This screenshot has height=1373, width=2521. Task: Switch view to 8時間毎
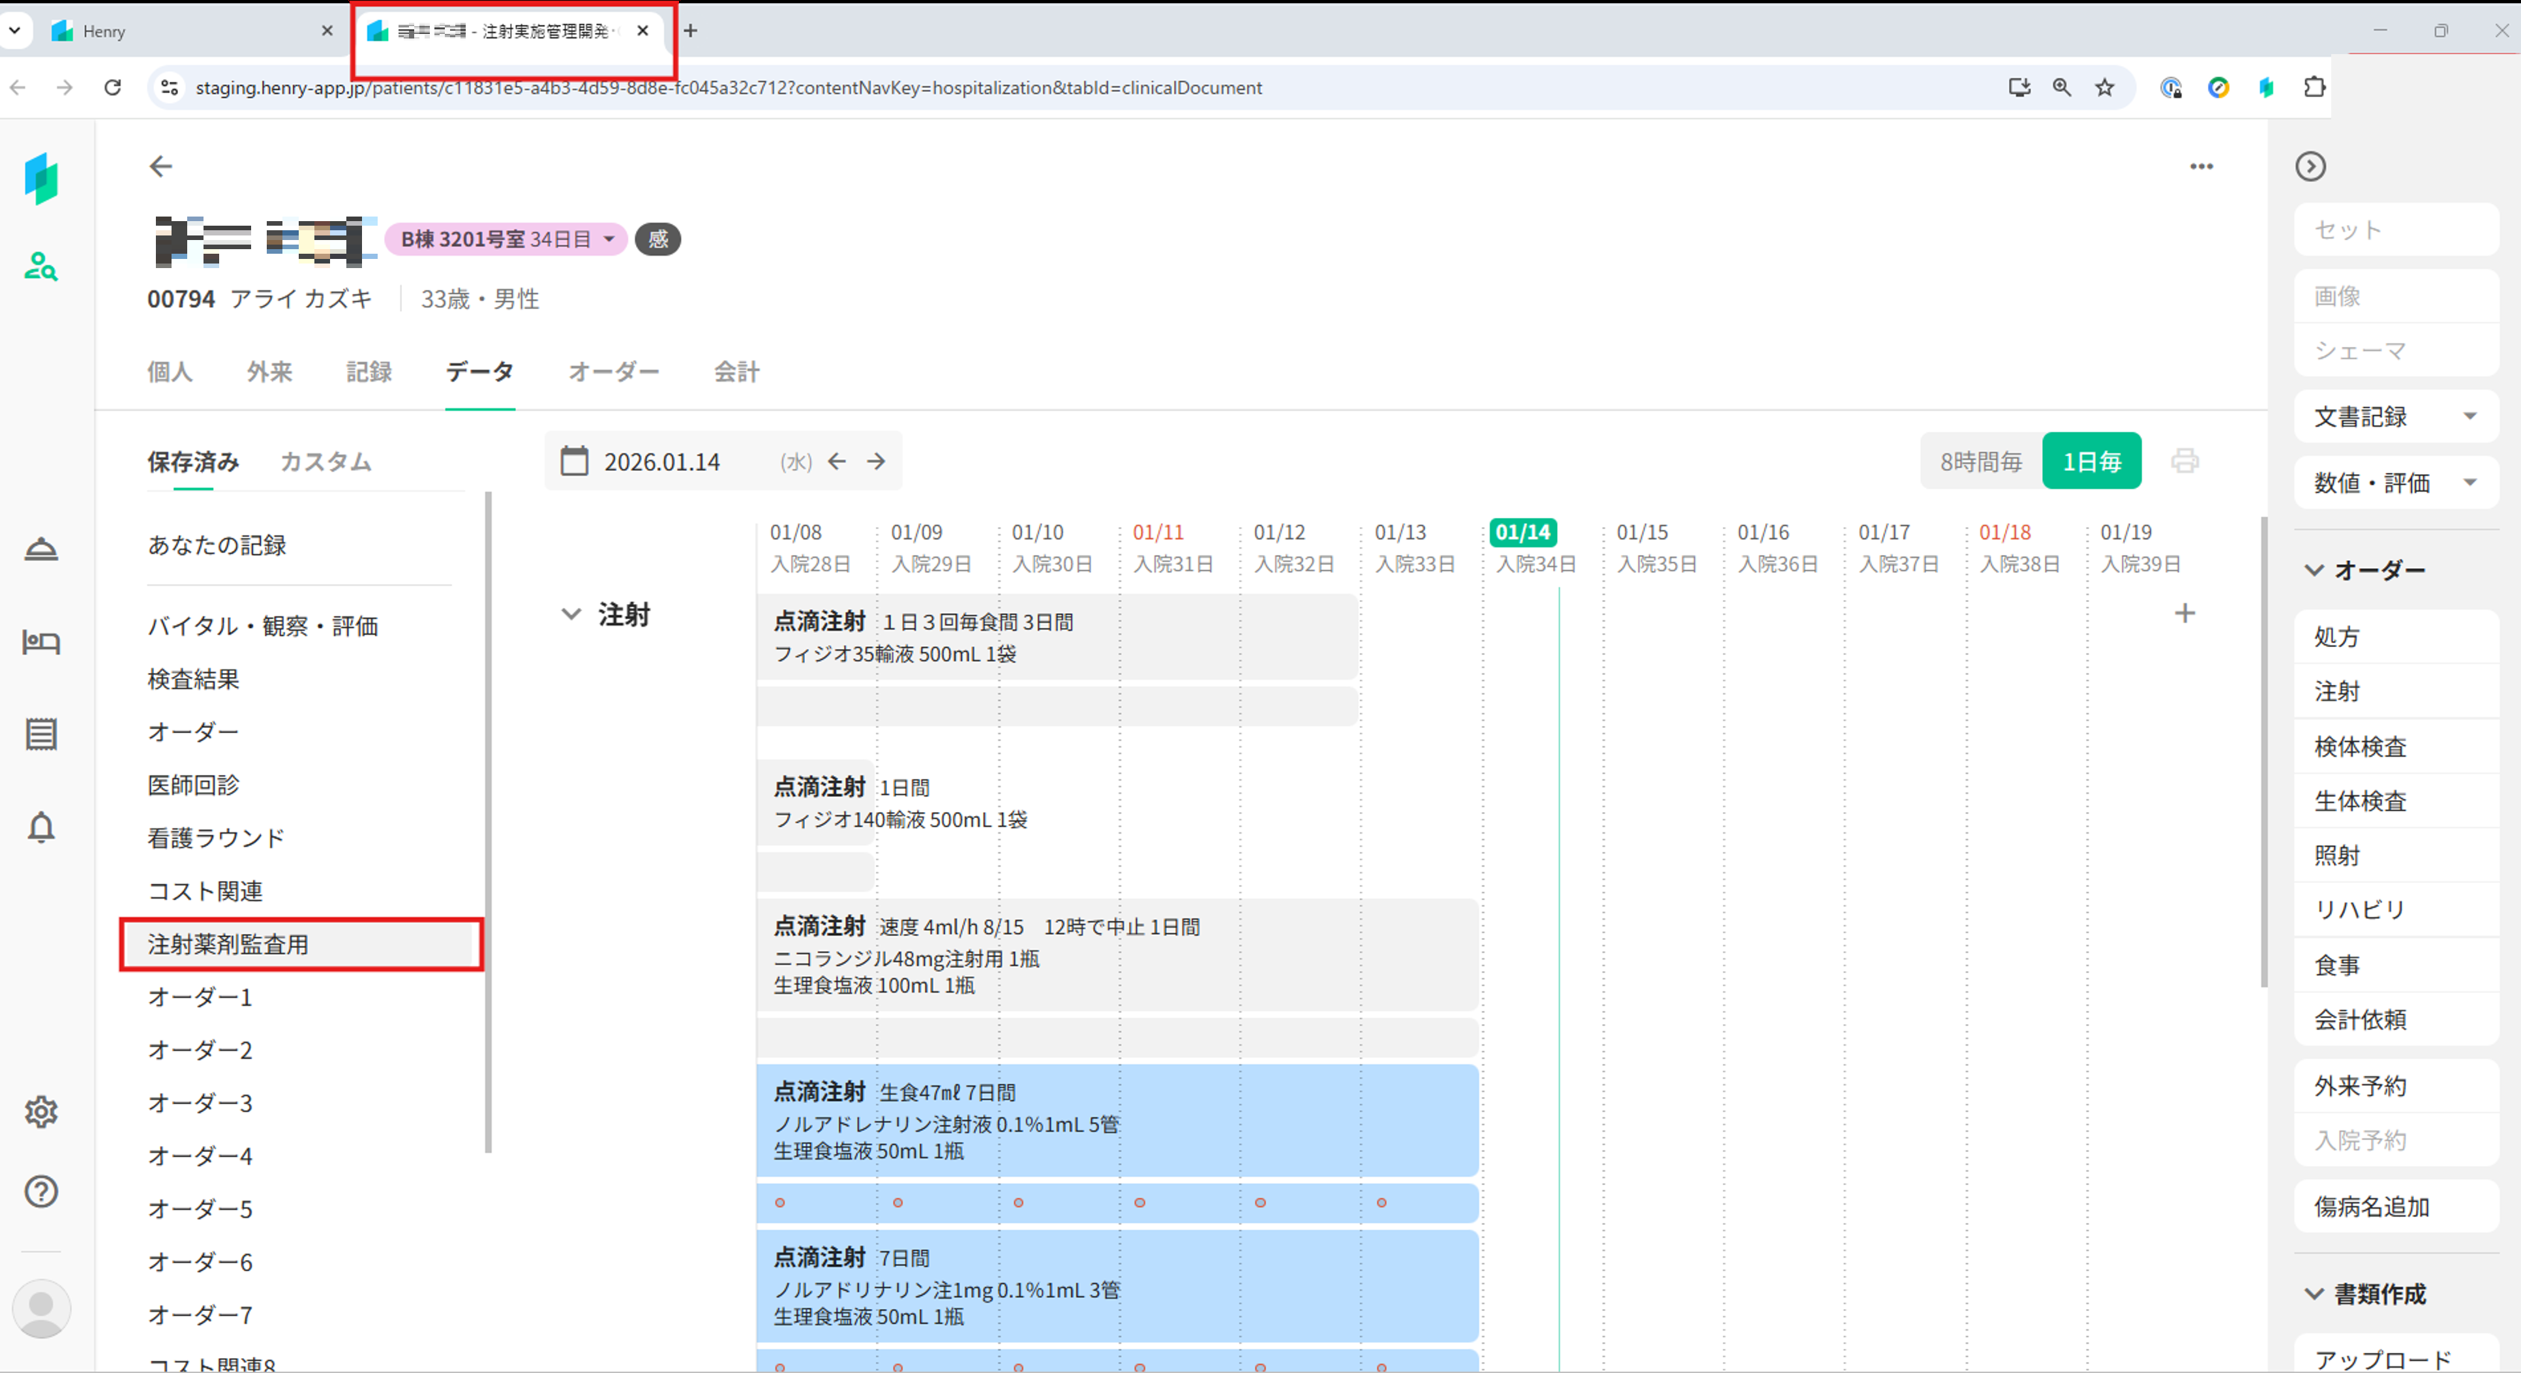pyautogui.click(x=1981, y=461)
